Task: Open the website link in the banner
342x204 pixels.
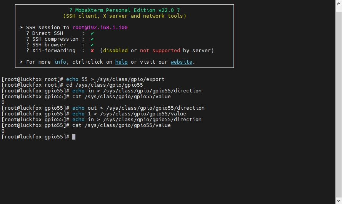Action: [181, 62]
